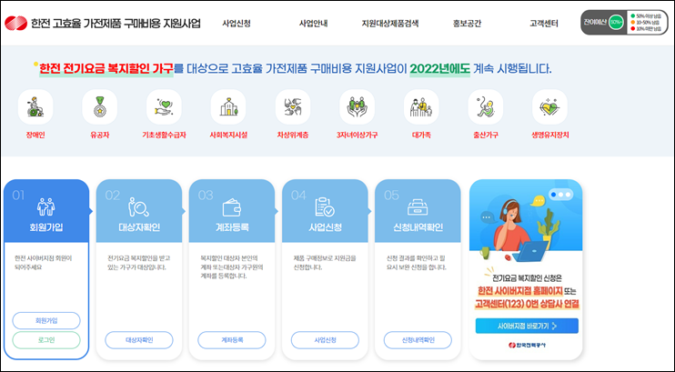Click the 회원가입 outlined button
Image resolution: width=675 pixels, height=372 pixels.
click(x=46, y=321)
